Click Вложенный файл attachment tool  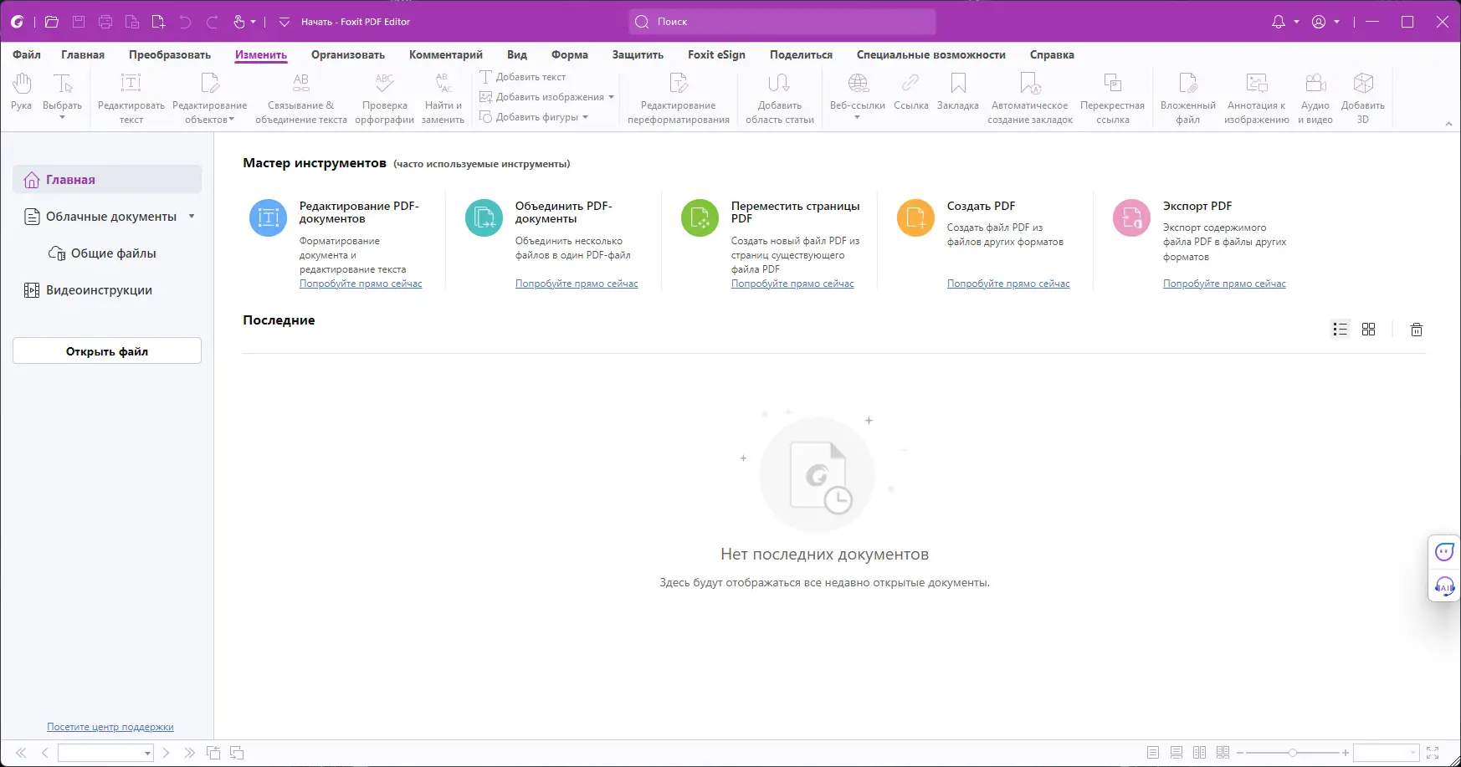click(x=1188, y=98)
